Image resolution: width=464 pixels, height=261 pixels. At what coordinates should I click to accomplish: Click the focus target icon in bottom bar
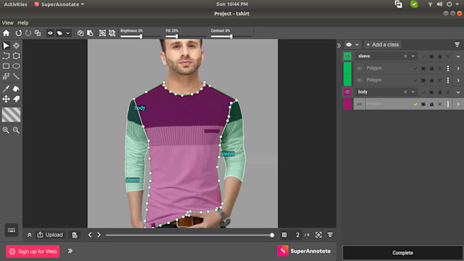(x=319, y=235)
